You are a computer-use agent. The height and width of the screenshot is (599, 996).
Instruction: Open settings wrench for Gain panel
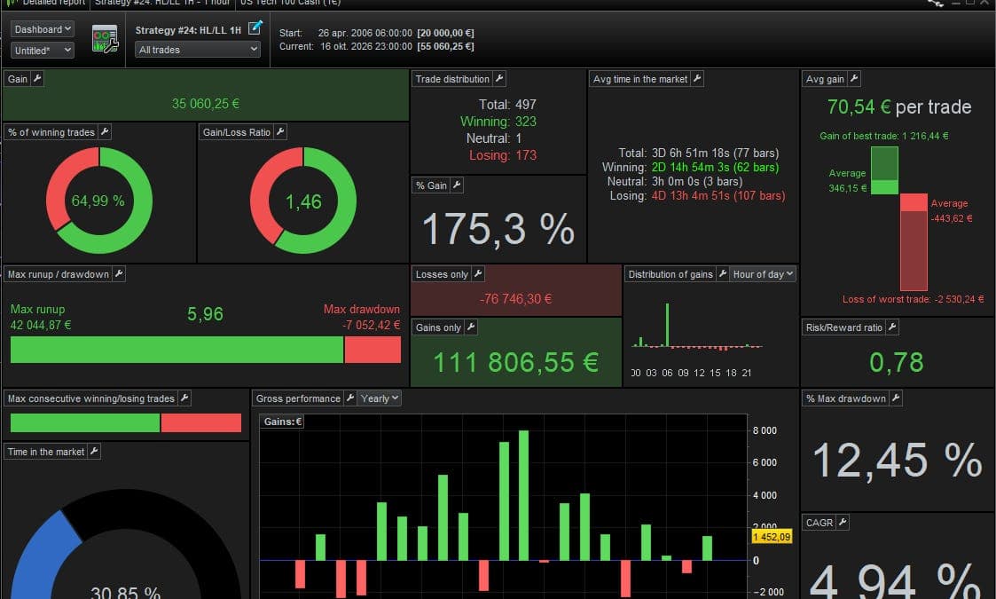click(37, 79)
